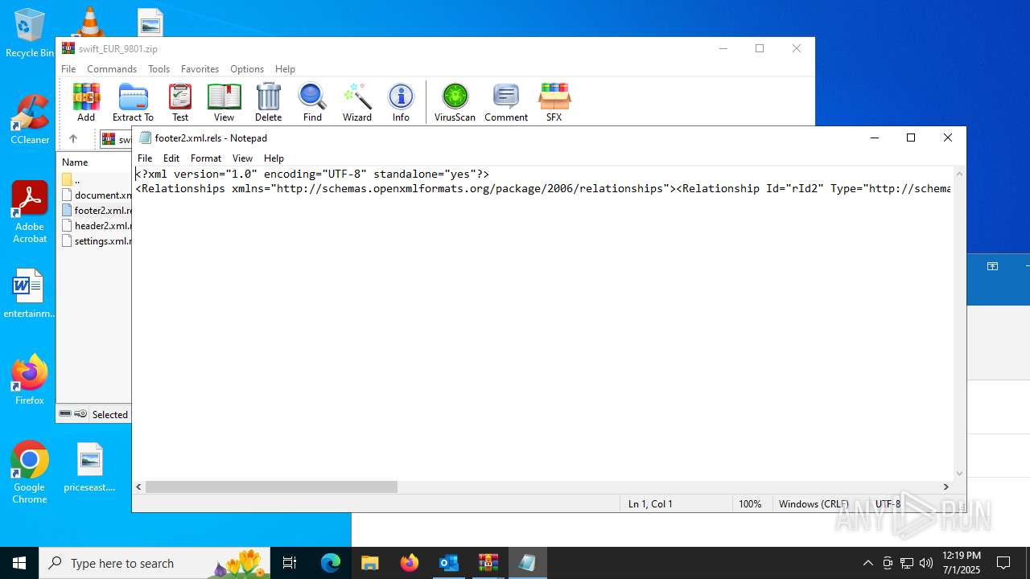Go up one folder level in WinRAR
The height and width of the screenshot is (579, 1030).
[x=72, y=139]
